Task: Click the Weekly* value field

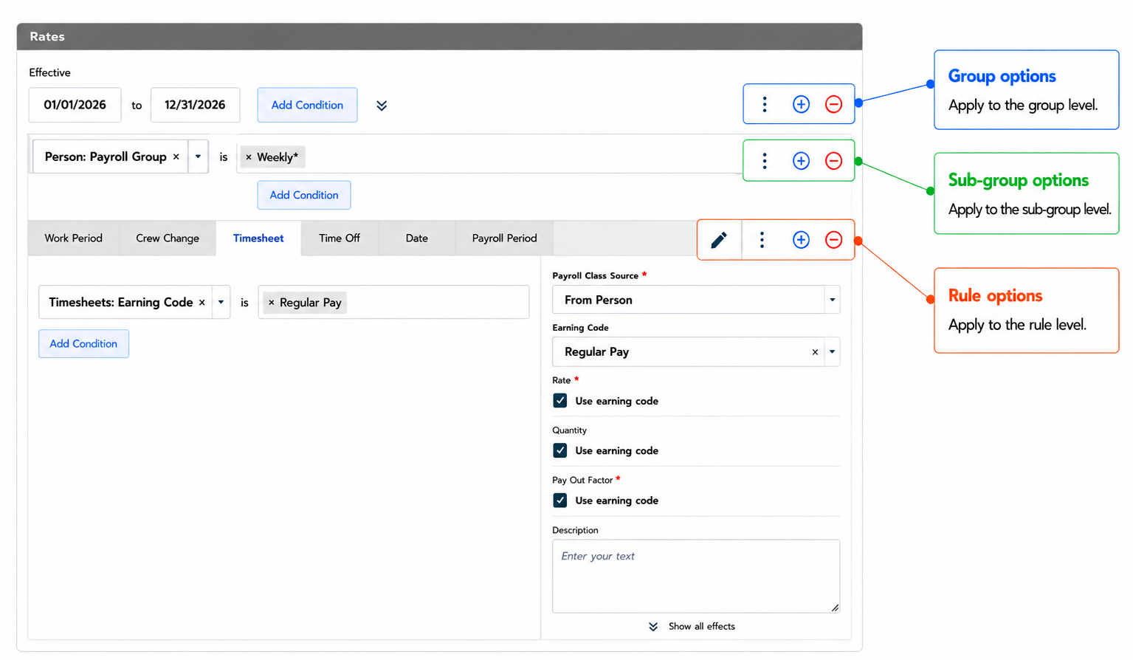Action: tap(489, 157)
